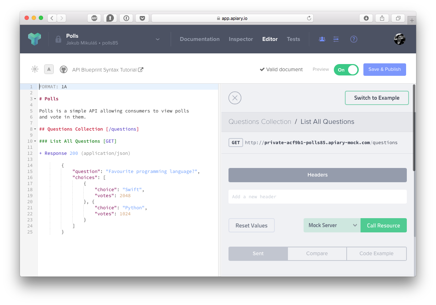Image resolution: width=436 pixels, height=305 pixels.
Task: Click the Apiary logo icon
Action: point(35,39)
